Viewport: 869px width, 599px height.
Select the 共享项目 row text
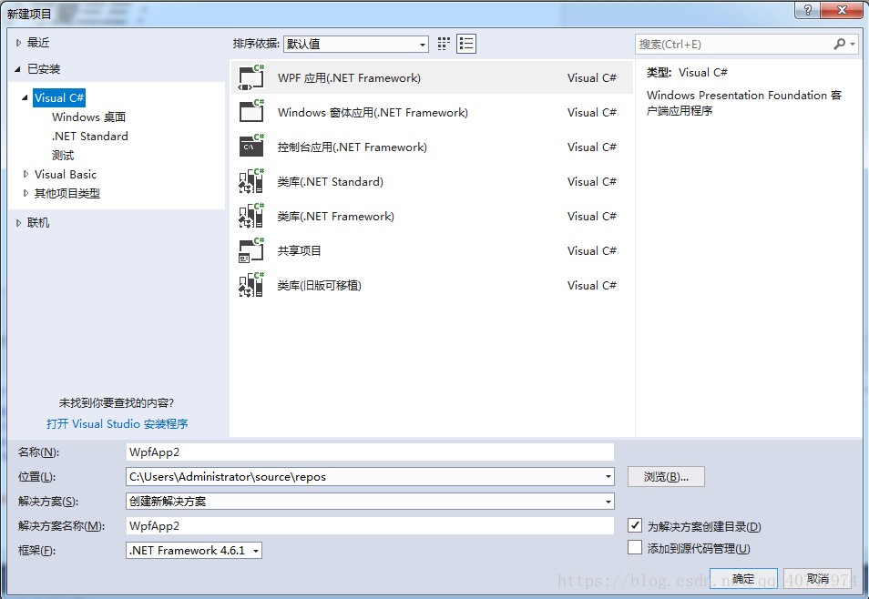tap(300, 250)
